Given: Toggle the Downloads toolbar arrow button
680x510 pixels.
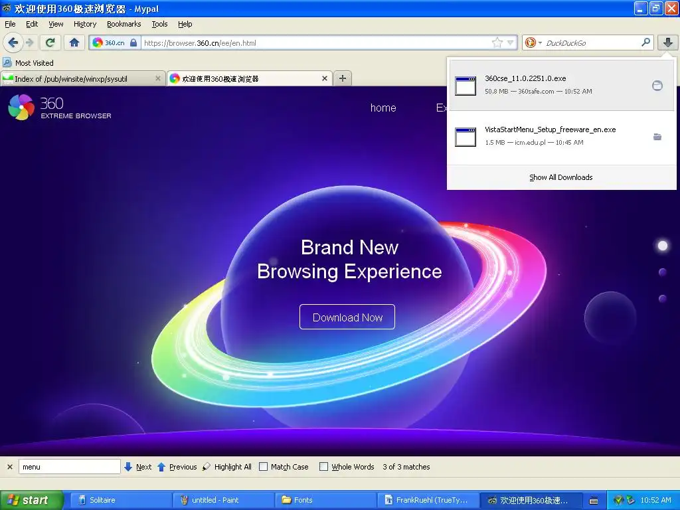Looking at the screenshot, I should click(x=668, y=42).
